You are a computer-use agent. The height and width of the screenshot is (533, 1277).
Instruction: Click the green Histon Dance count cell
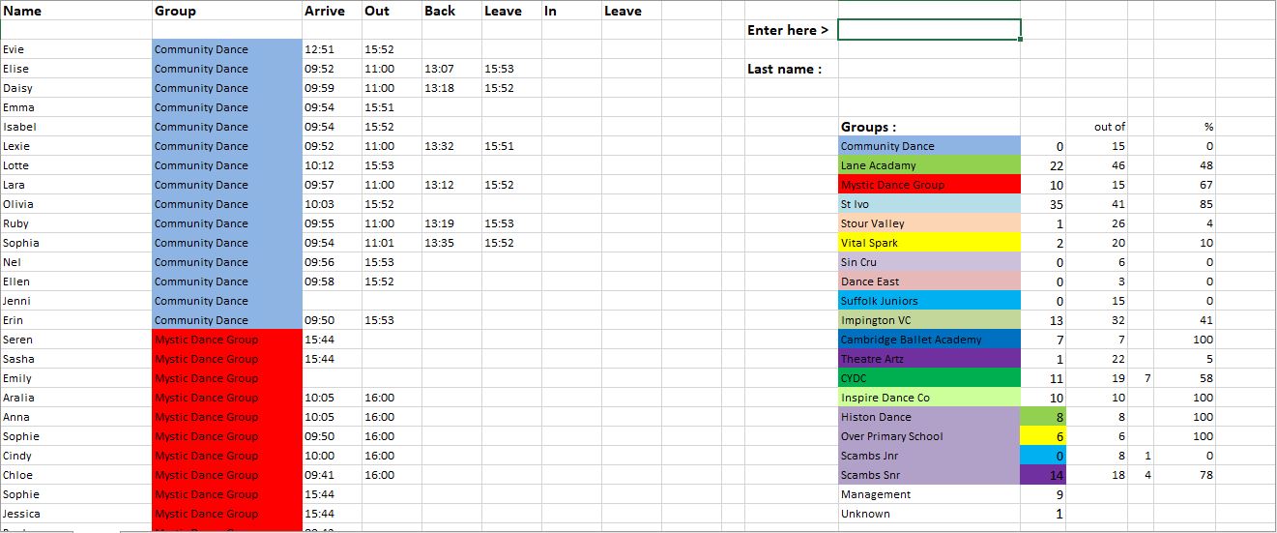click(1043, 417)
